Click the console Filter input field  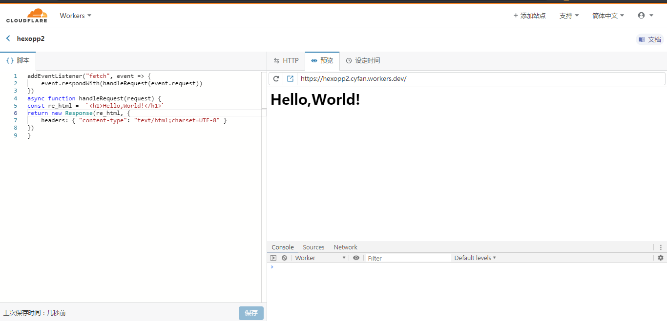pyautogui.click(x=409, y=258)
